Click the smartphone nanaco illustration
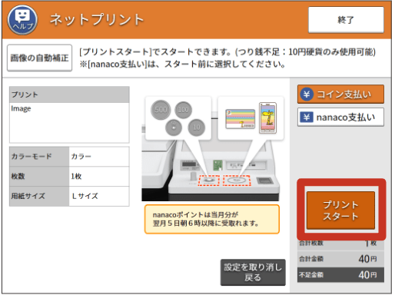Viewport: 395px width, 295px height. (x=267, y=118)
